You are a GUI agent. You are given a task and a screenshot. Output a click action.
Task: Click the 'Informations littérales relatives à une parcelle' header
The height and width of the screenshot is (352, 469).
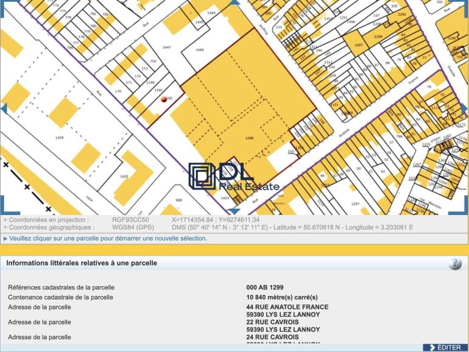coord(82,263)
